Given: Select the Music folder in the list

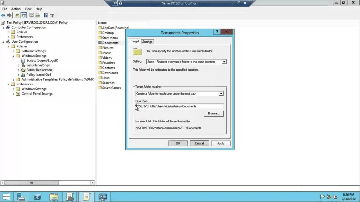Looking at the screenshot, I should tap(104, 53).
